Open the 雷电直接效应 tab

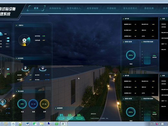click(x=130, y=8)
